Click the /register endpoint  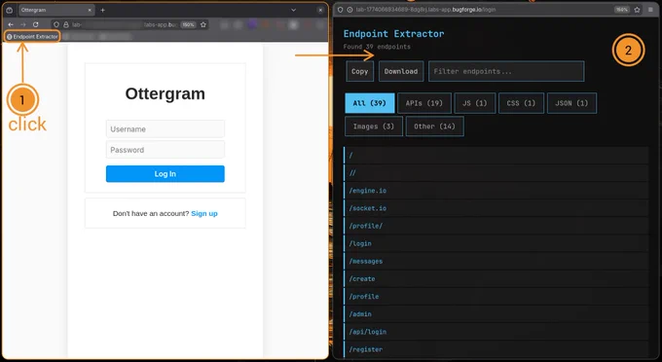click(496, 349)
